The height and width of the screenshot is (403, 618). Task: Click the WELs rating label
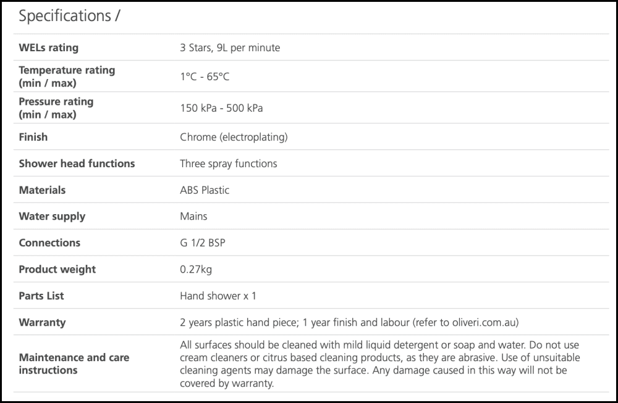[48, 48]
